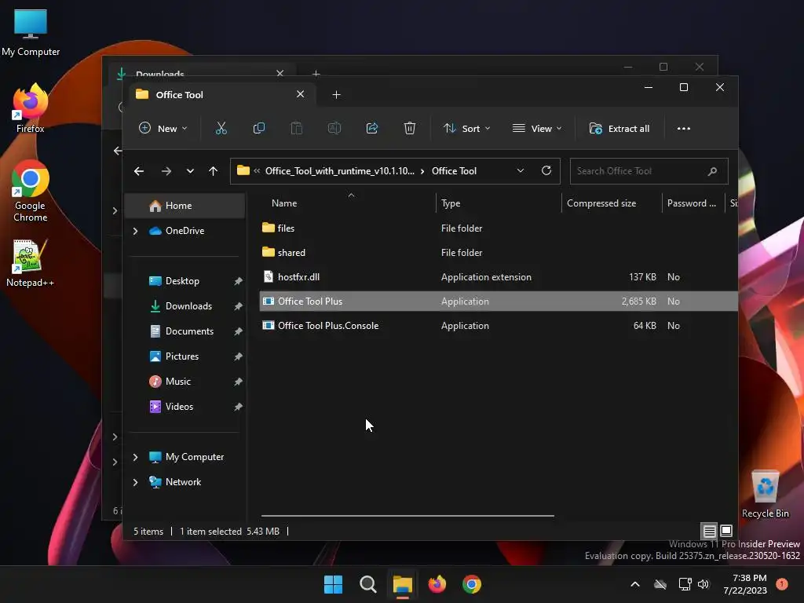Image resolution: width=804 pixels, height=603 pixels.
Task: Open Music in quick access
Action: coord(185,382)
